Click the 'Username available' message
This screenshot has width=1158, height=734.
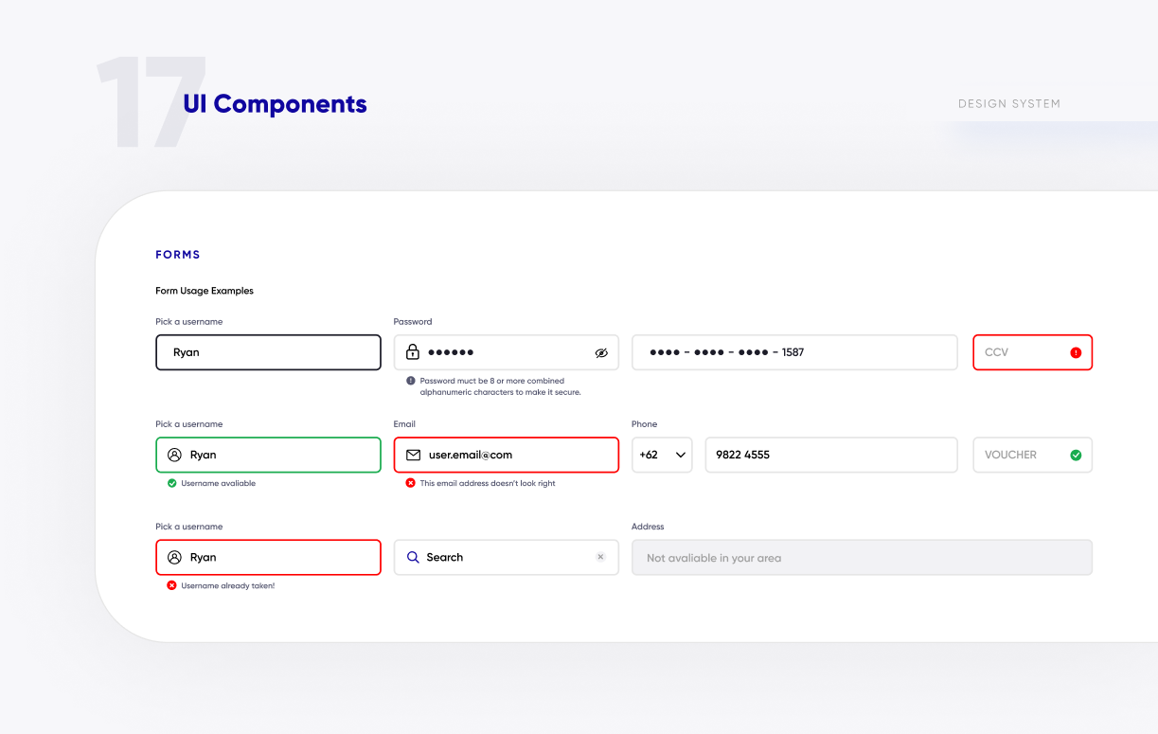click(x=219, y=483)
